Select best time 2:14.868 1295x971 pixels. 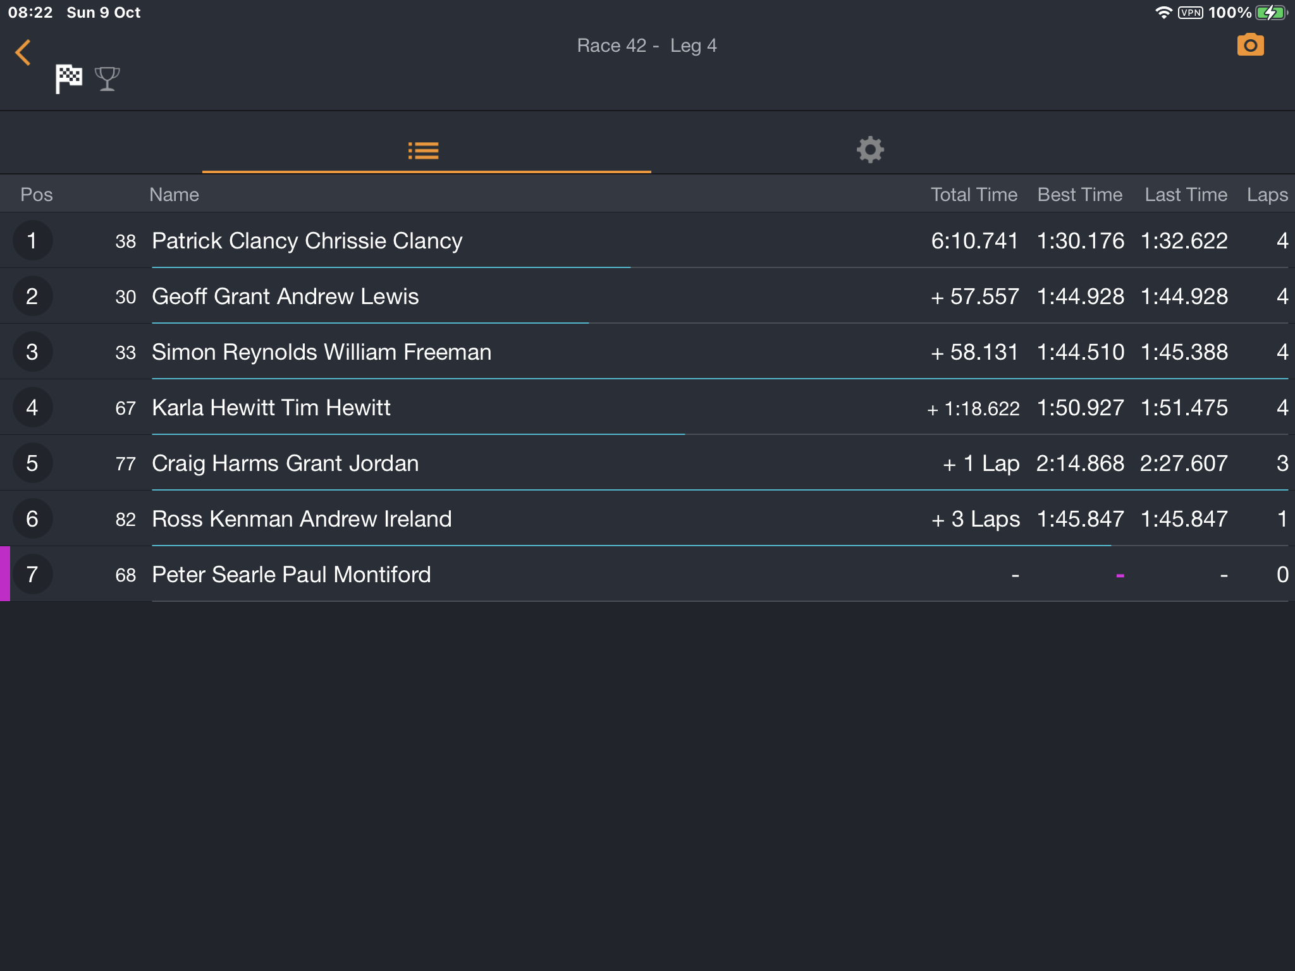pyautogui.click(x=1080, y=463)
